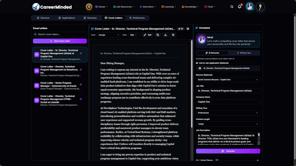Click the Edit button
The height and width of the screenshot is (166, 296).
click(x=147, y=35)
